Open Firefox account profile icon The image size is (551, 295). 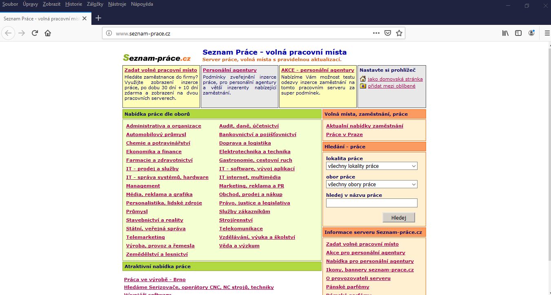pyautogui.click(x=531, y=33)
